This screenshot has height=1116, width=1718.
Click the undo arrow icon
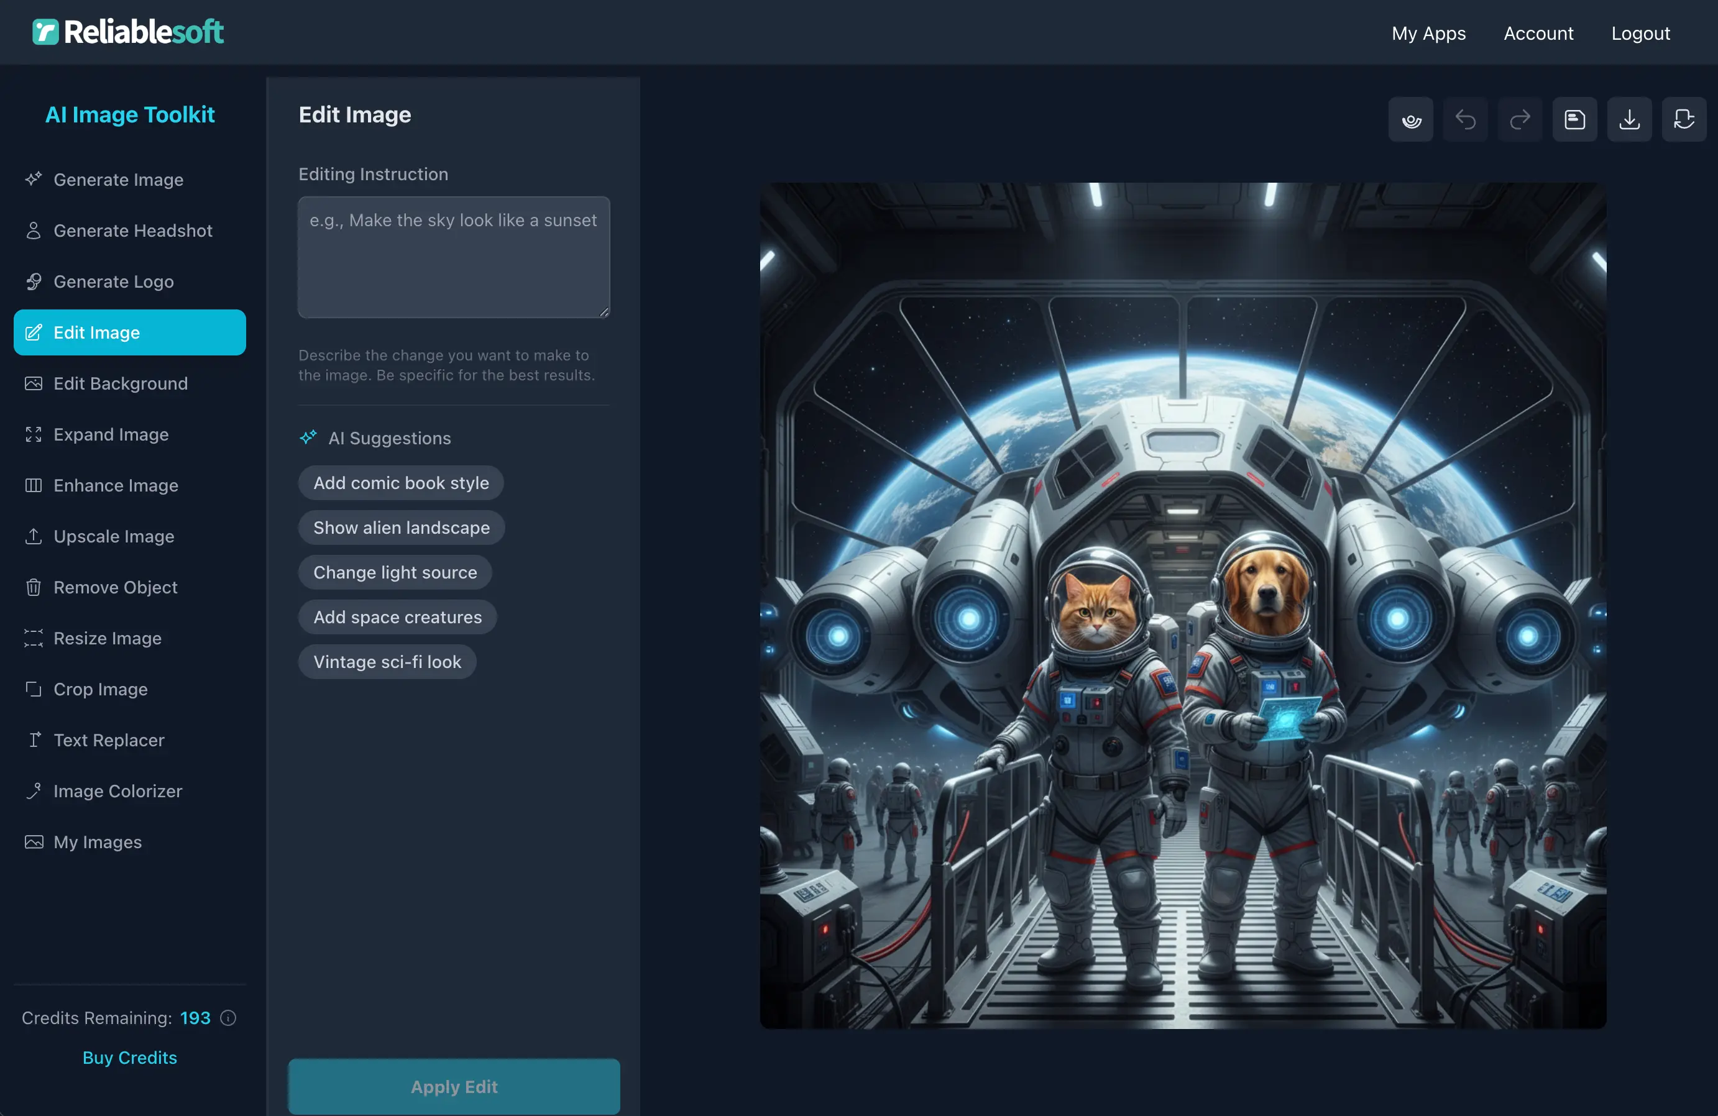pos(1464,119)
